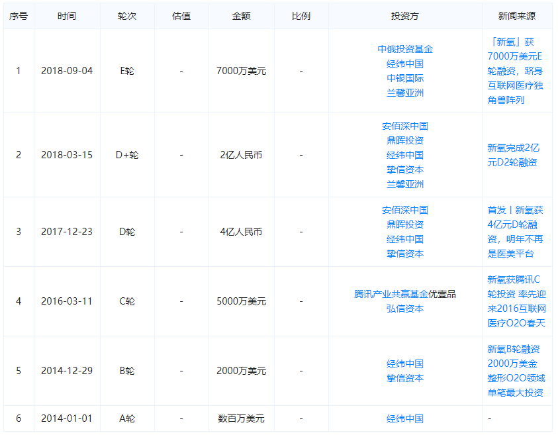Click the 比例 column header
This screenshot has width=558, height=437.
(x=301, y=16)
